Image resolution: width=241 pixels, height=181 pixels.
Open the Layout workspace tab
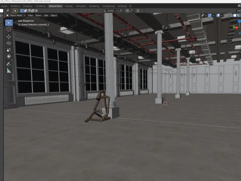[4, 6]
